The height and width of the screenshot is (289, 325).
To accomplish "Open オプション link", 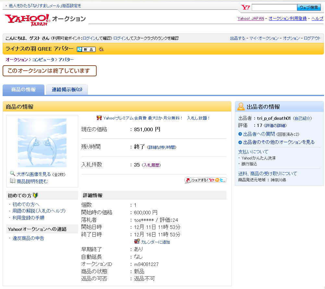I will 291,38.
